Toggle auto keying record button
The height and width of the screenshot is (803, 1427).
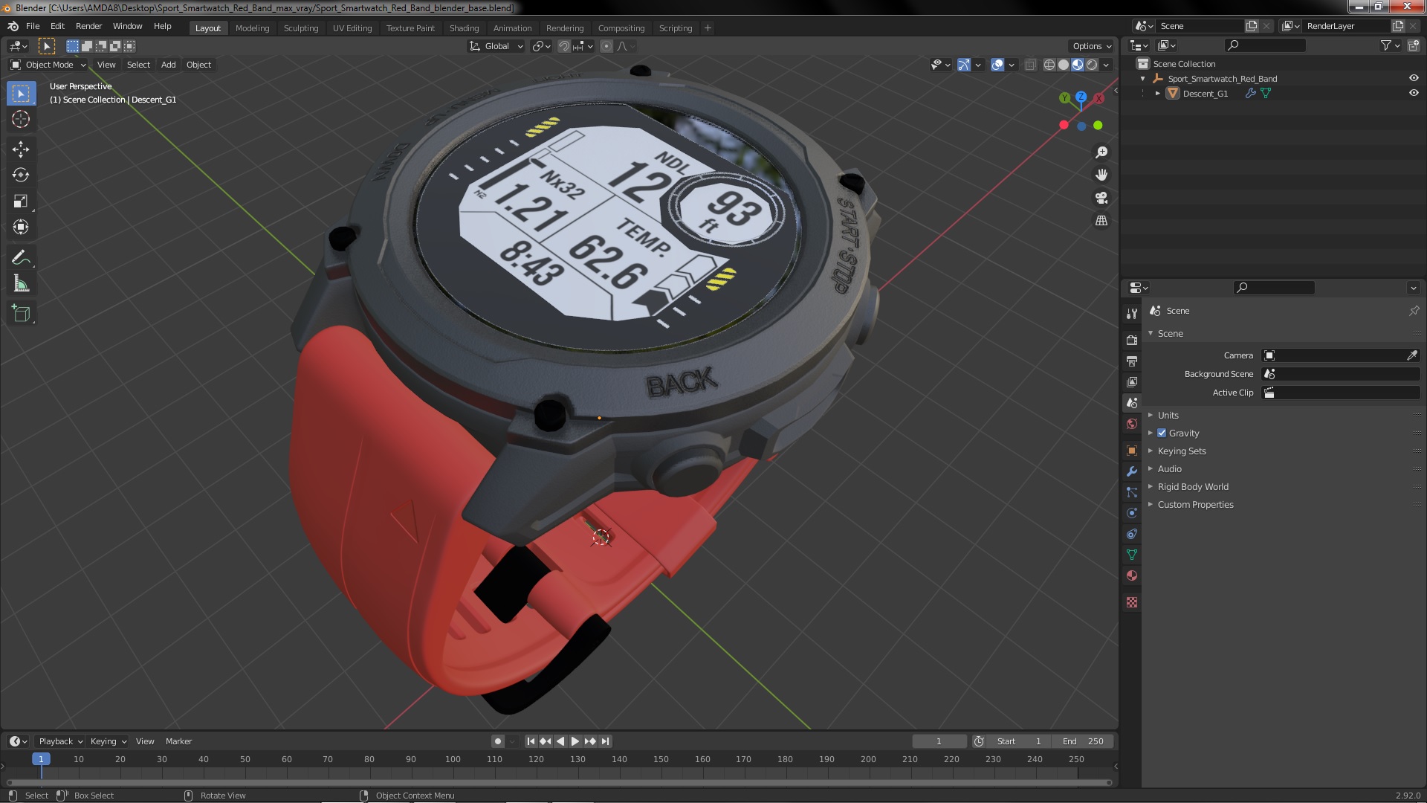[498, 741]
